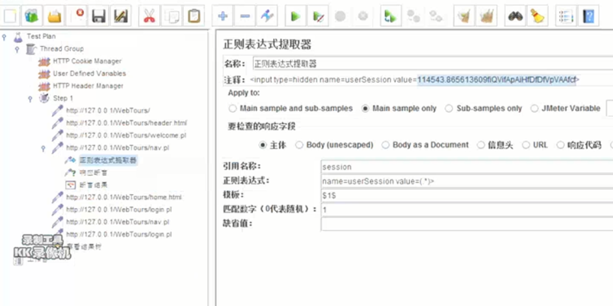
Task: Select the 响应断言 tree item
Action: pyautogui.click(x=93, y=172)
